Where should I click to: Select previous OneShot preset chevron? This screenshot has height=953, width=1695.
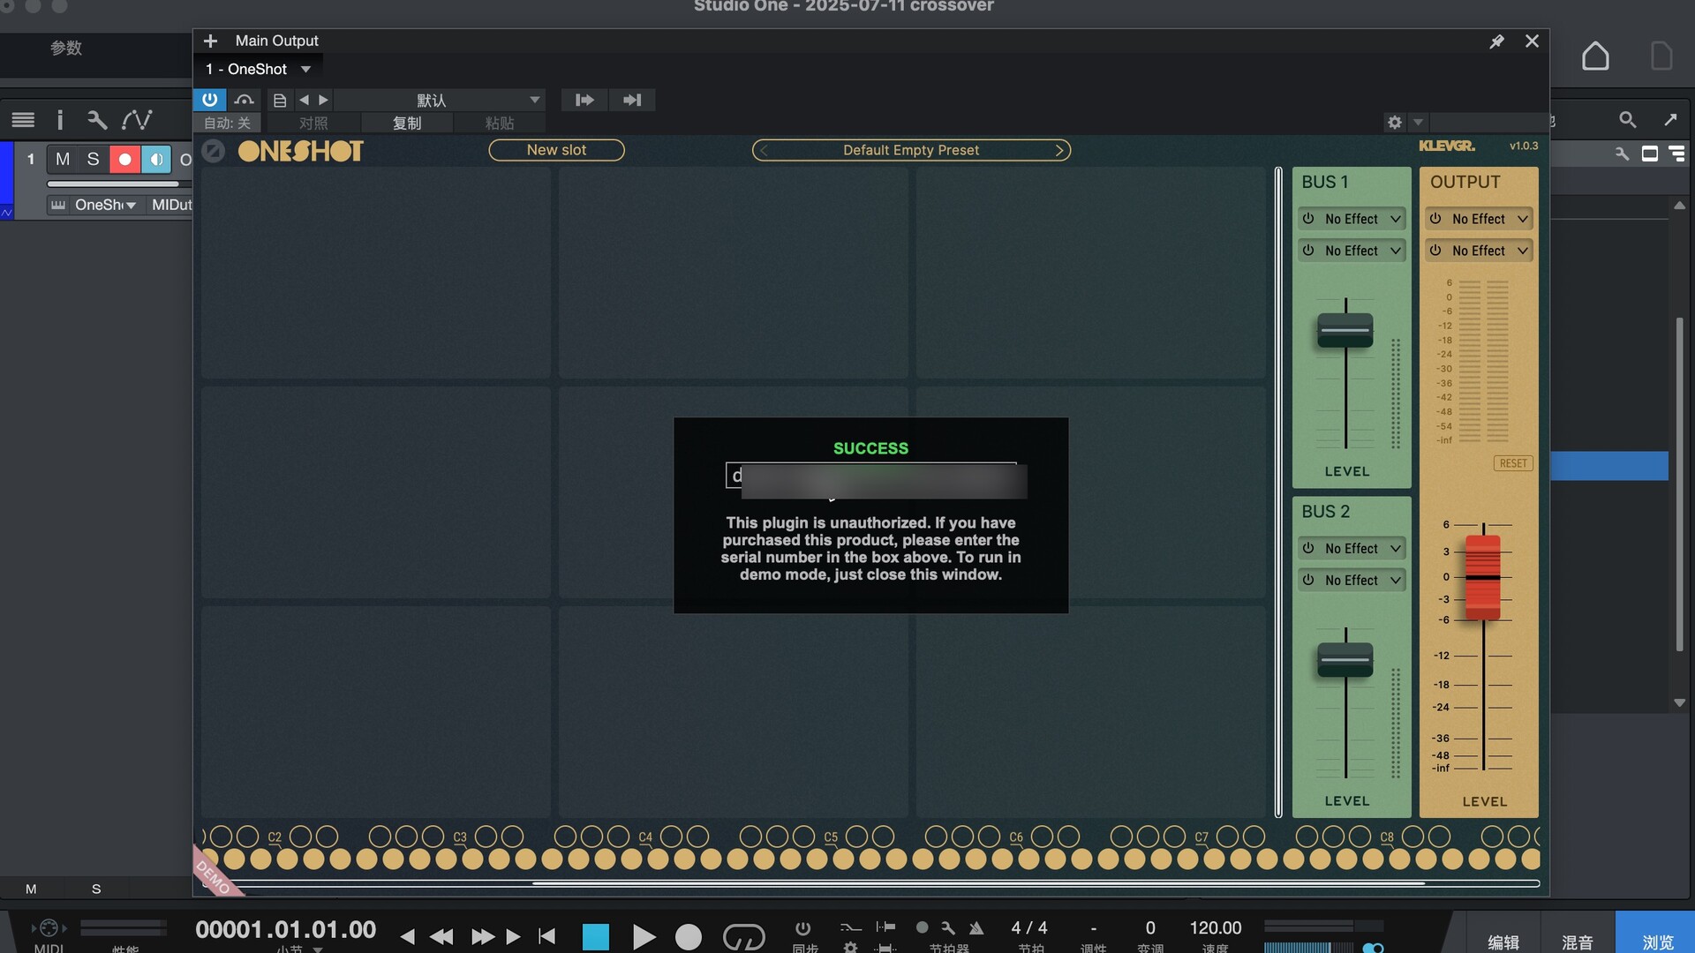[x=764, y=150]
